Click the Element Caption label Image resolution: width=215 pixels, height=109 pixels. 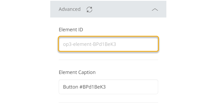tap(77, 72)
